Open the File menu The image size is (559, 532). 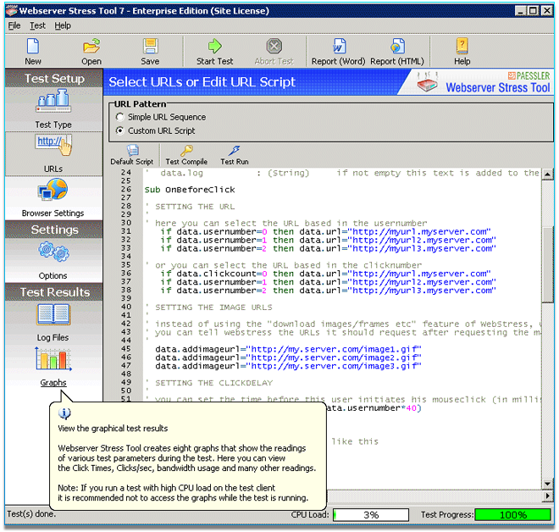click(14, 25)
